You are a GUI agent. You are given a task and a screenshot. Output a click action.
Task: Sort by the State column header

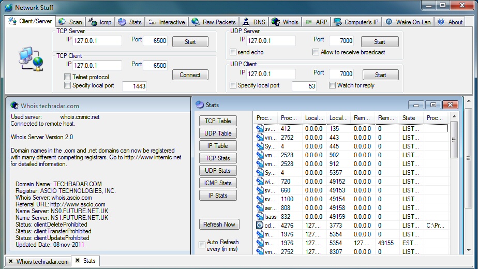411,118
